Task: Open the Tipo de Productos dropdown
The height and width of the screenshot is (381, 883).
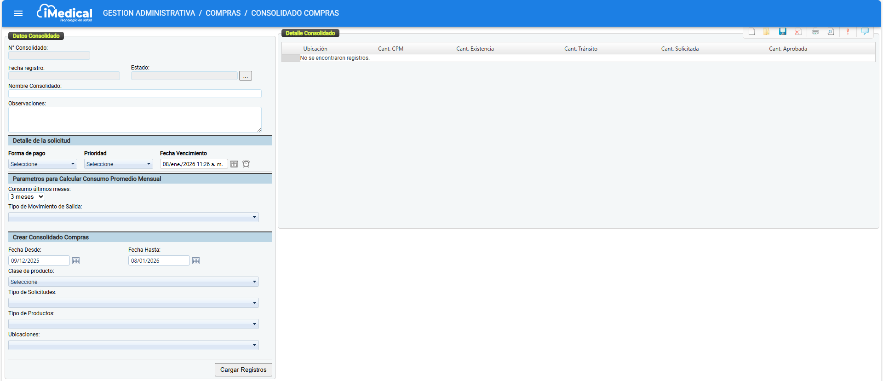Action: 133,324
